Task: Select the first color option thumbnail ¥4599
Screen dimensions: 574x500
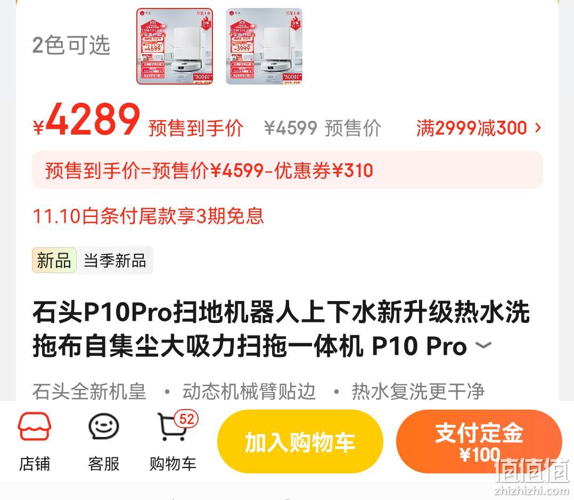Action: (175, 46)
